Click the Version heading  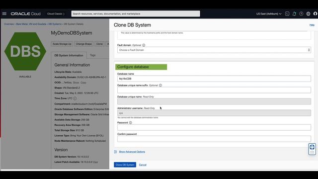61,150
